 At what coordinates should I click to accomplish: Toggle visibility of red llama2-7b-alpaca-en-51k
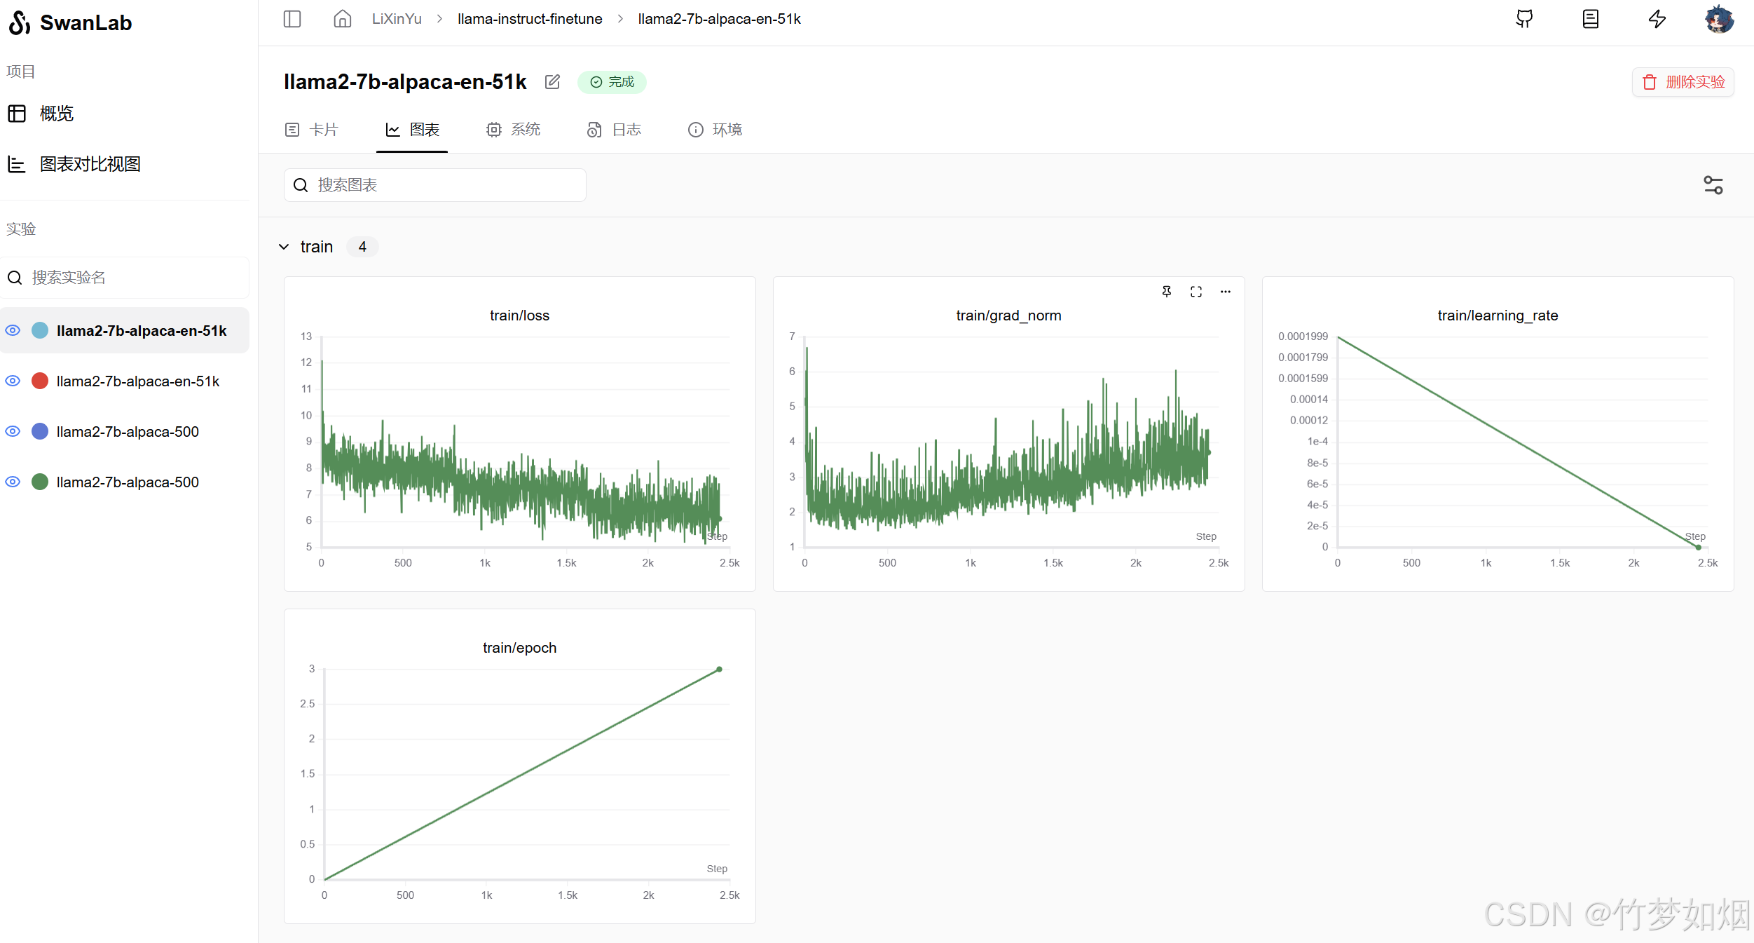click(13, 381)
